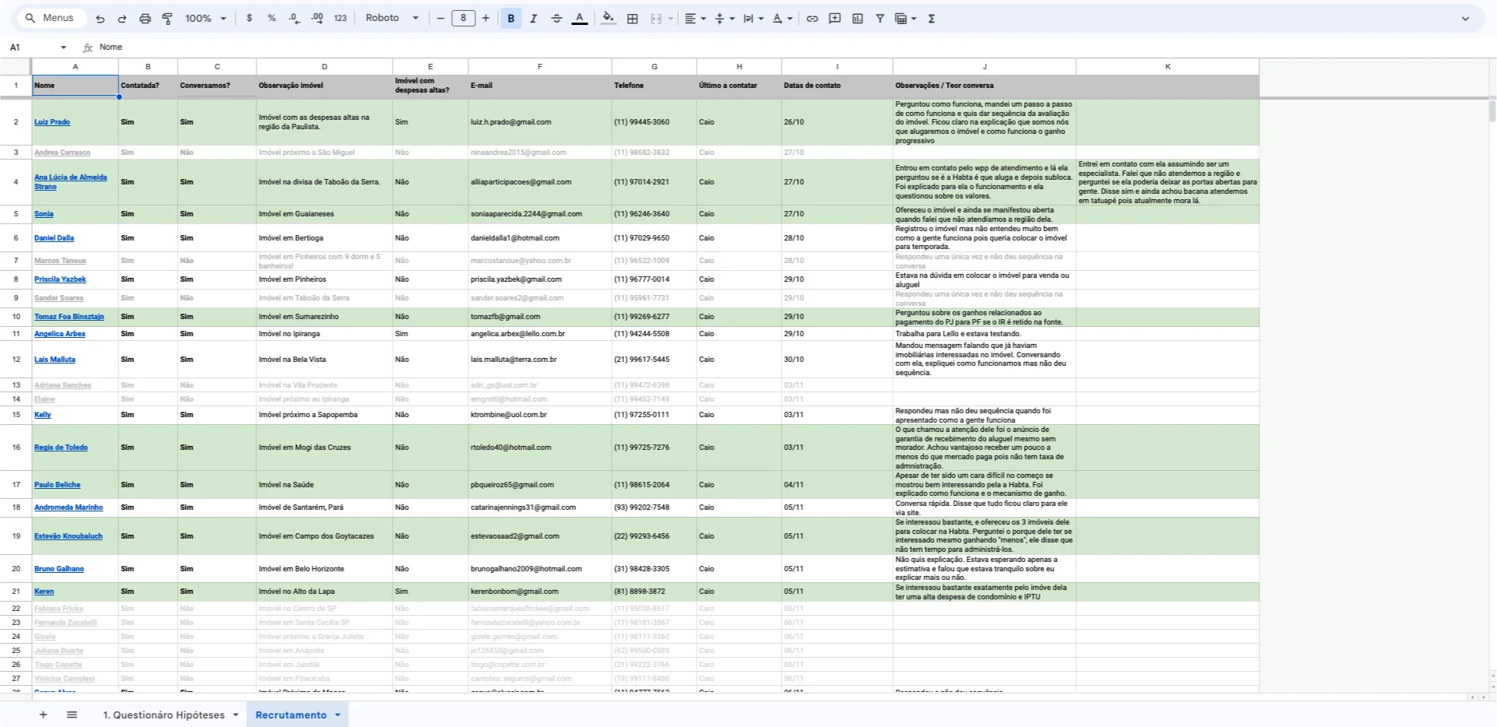Increase font size with plus button
1497x727 pixels.
[x=485, y=19]
